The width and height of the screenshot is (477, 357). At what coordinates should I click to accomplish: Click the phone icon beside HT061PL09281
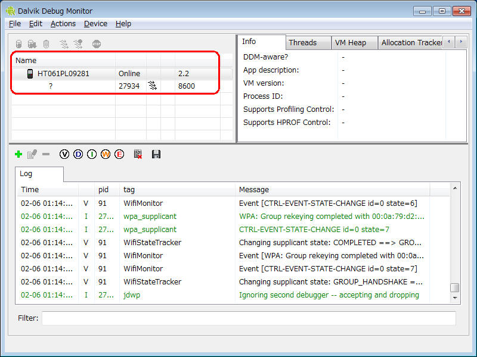tap(30, 74)
